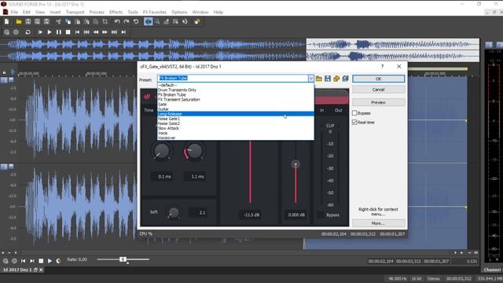The height and width of the screenshot is (283, 503).
Task: Open the File menu
Action: point(14,13)
